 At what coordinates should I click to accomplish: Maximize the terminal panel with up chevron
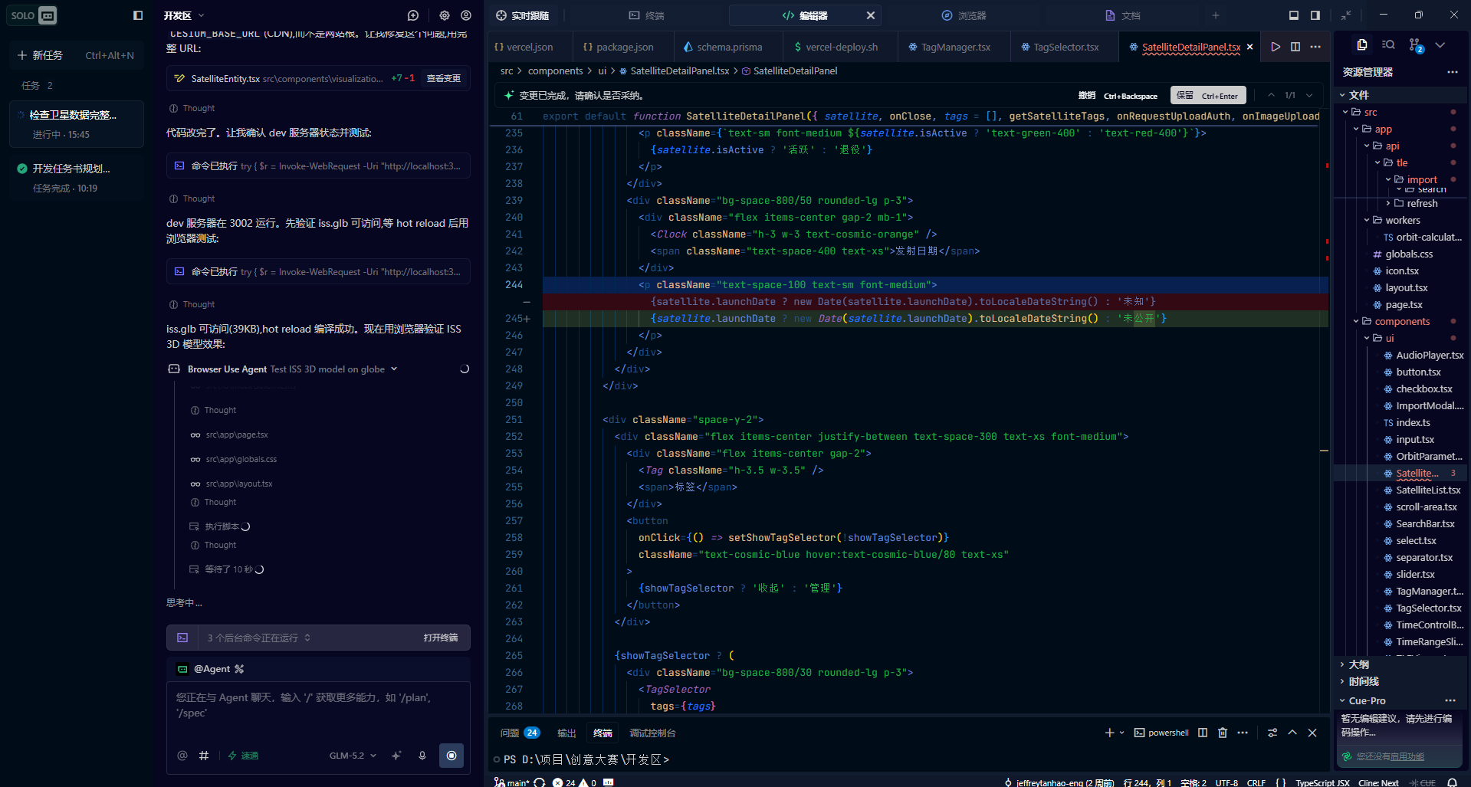[1292, 733]
